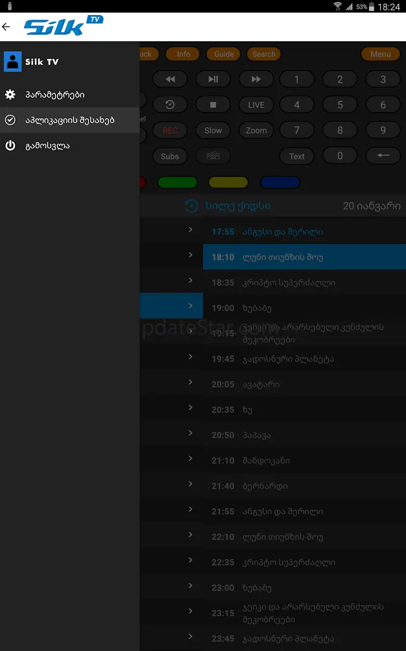Tap the Silk TV logo header
The width and height of the screenshot is (406, 651).
tap(64, 26)
